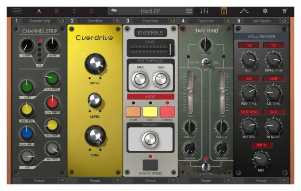Click the Ensemble Drive slider
The image size is (301, 191).
(x=150, y=49)
